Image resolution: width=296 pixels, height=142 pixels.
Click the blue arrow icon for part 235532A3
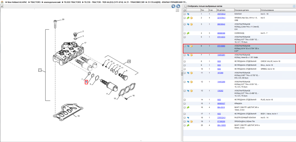[188, 118]
